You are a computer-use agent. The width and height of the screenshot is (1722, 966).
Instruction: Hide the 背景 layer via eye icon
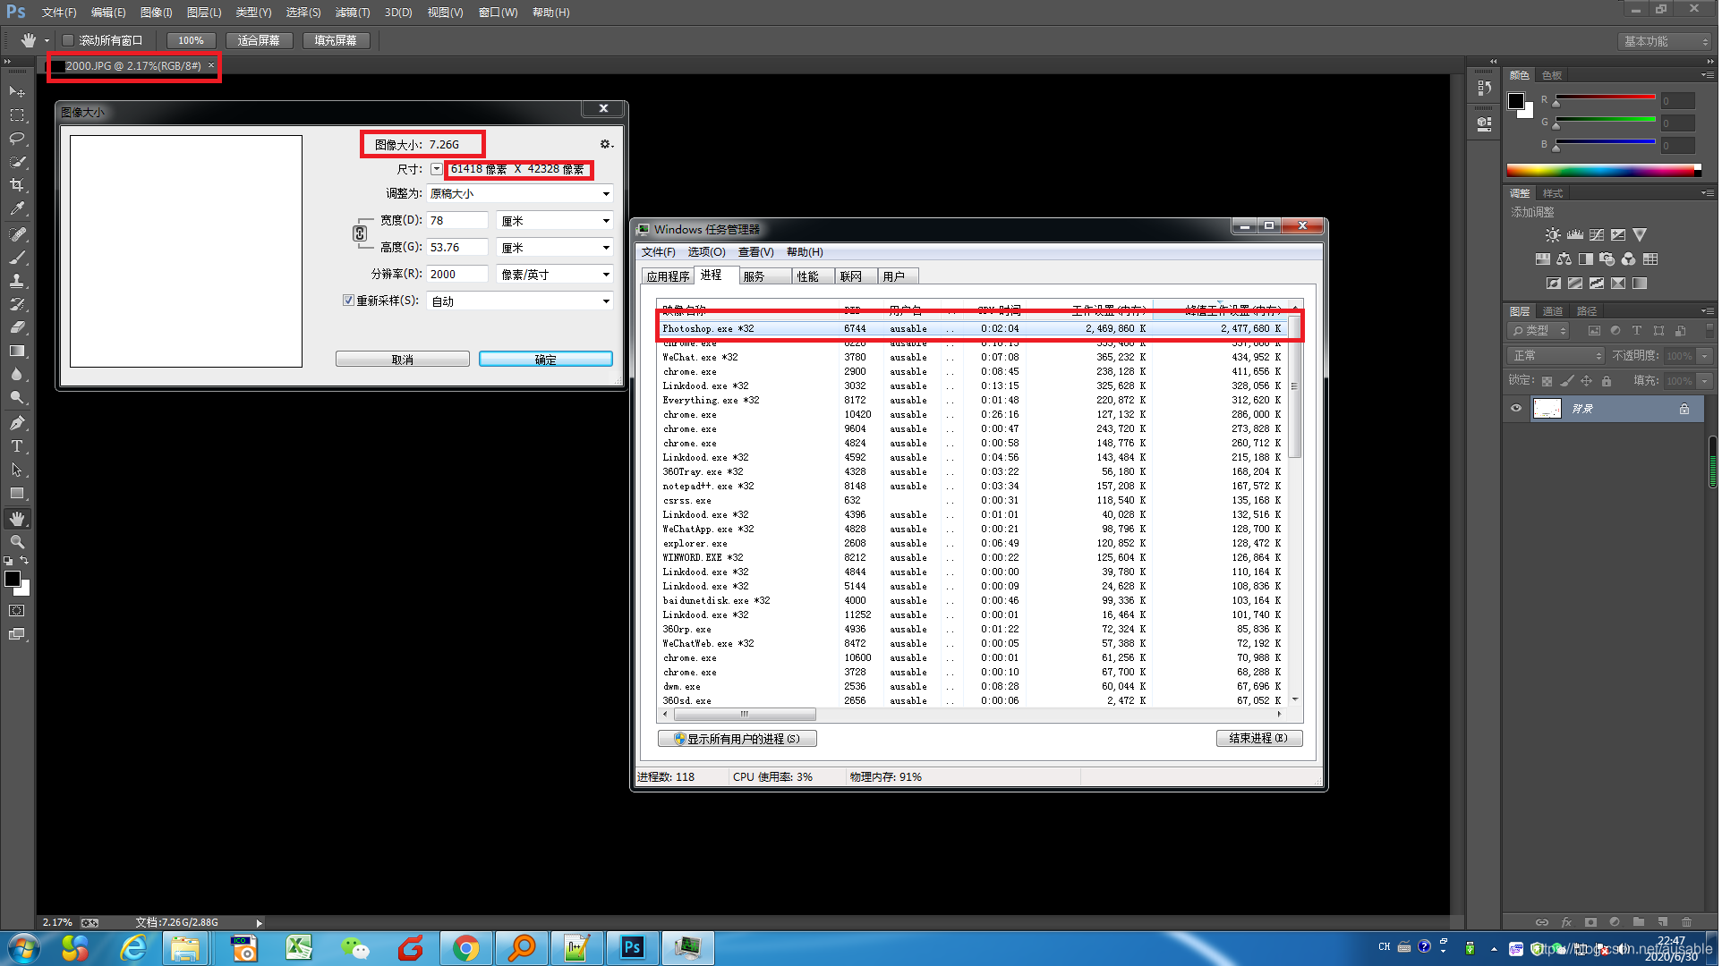1516,409
